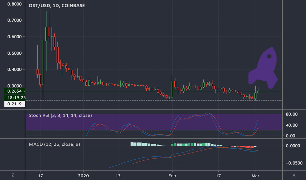
Task: Click the 2020 date label on time axis
Action: (83, 176)
